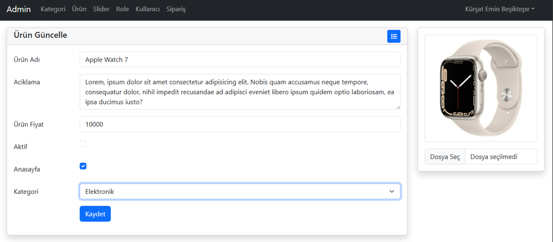Open the Kullanıcı navigation item

148,9
